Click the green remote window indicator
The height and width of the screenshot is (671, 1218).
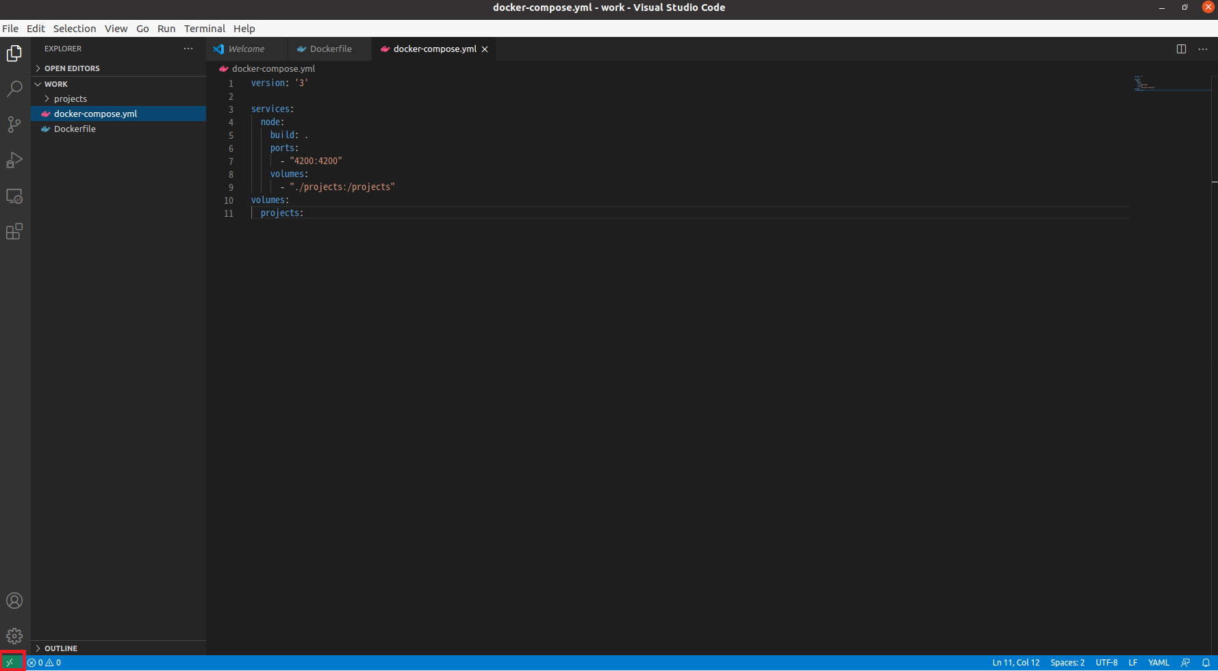(10, 662)
